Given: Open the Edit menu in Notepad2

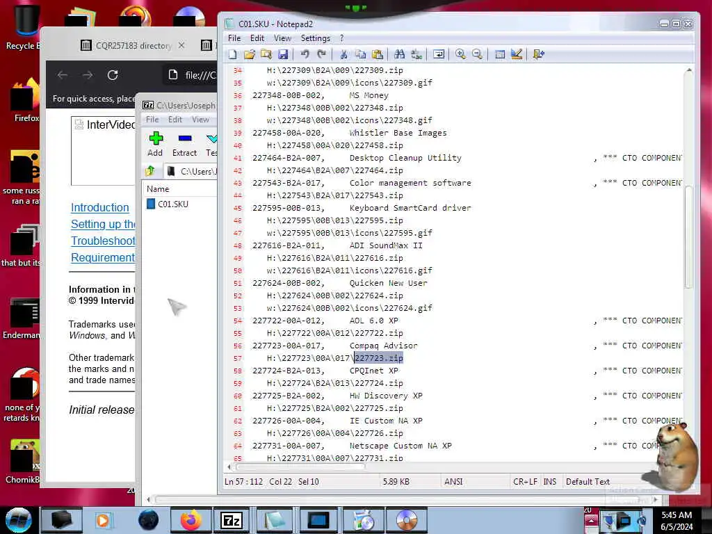Looking at the screenshot, I should point(257,38).
